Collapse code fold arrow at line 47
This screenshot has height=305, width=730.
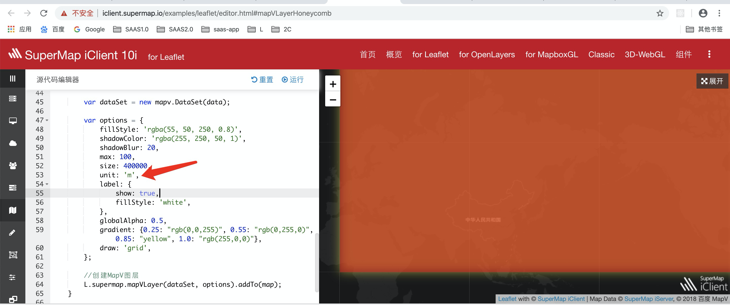47,120
